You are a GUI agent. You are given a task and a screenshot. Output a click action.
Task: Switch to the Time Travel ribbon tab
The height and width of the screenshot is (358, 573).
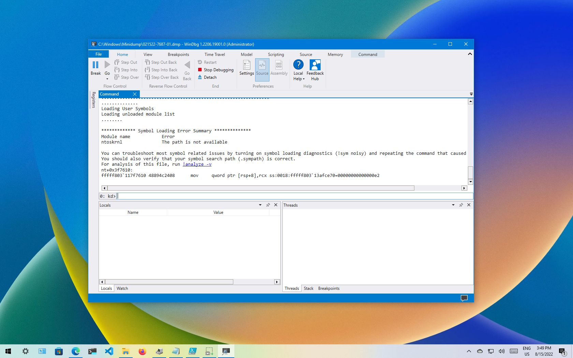[215, 55]
